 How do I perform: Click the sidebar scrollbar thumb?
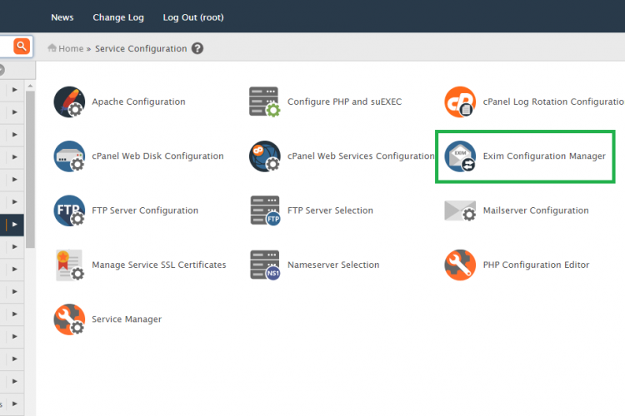pyautogui.click(x=30, y=170)
